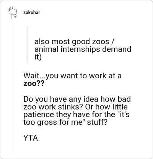Viewport: 153px width, 159px height.
Task: Click the gray blockquote bar
Action: point(27,45)
